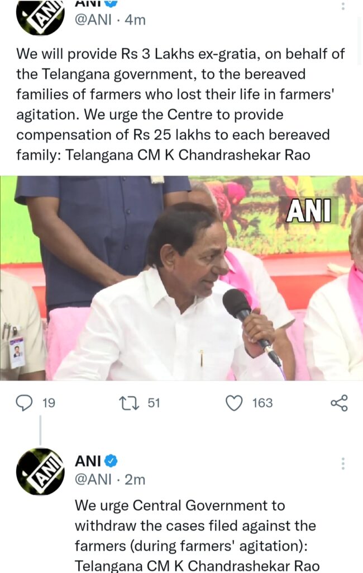Tap the verified badge at the top tweet header
The width and height of the screenshot is (363, 573).
(111, 3)
